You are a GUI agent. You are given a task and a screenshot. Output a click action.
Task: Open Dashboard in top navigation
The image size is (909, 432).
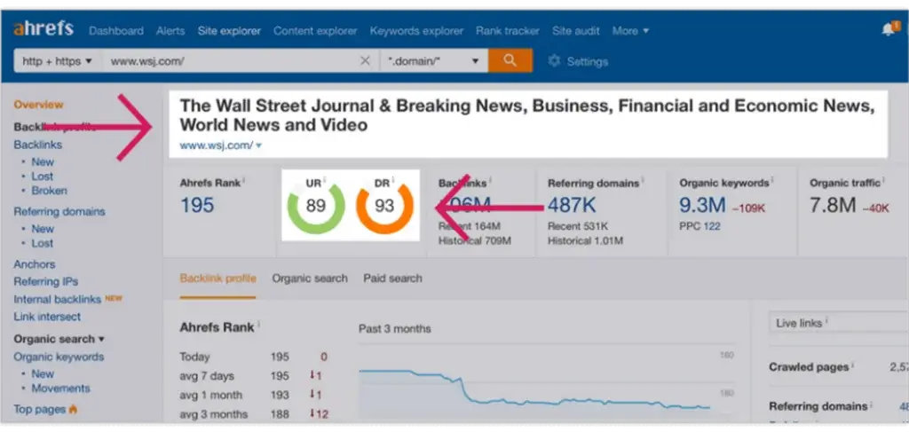point(116,31)
